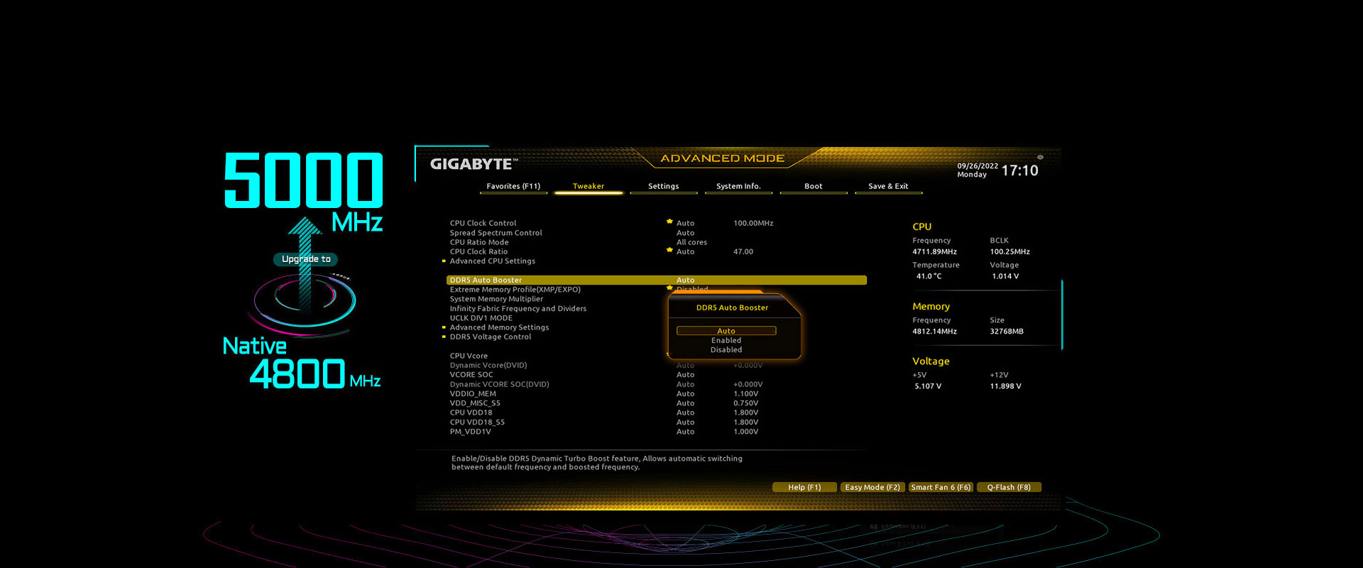The width and height of the screenshot is (1363, 568).
Task: Open the Dynamic VCORE SOC(DVID) Auto value
Action: tap(686, 384)
